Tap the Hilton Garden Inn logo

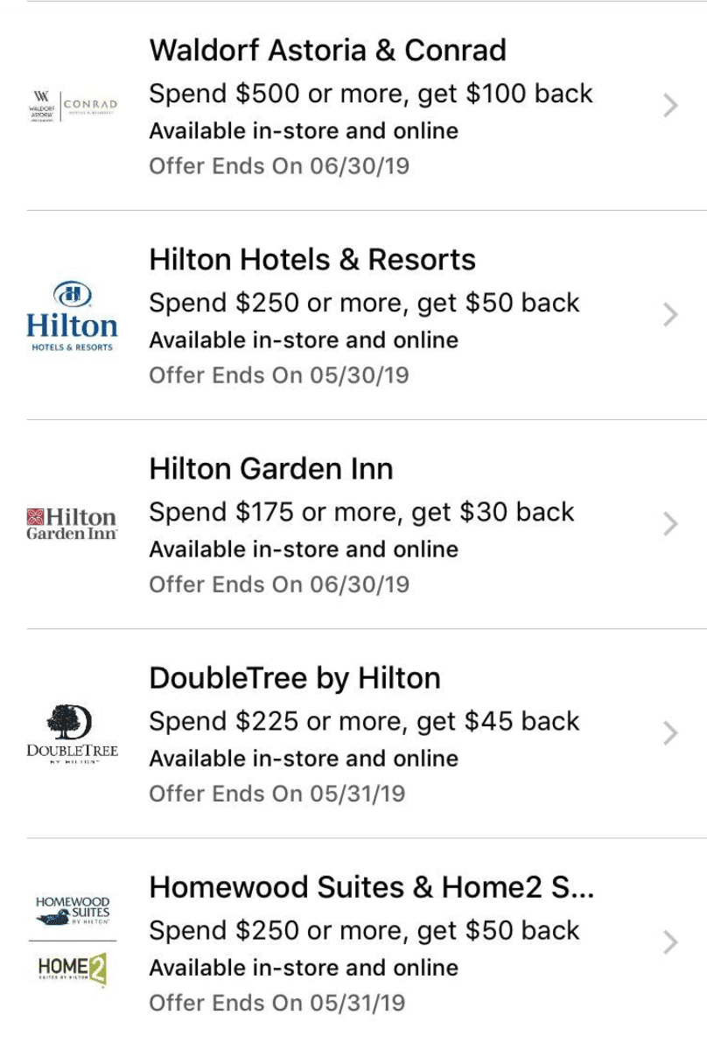tap(72, 523)
